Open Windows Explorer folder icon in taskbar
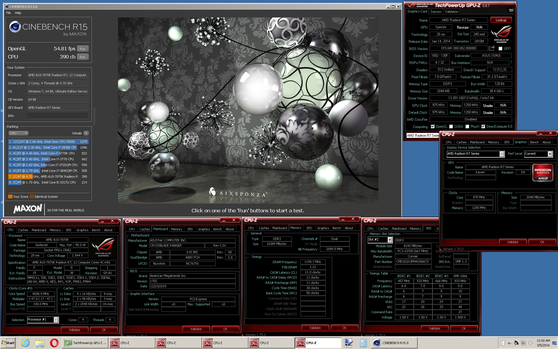 40,343
